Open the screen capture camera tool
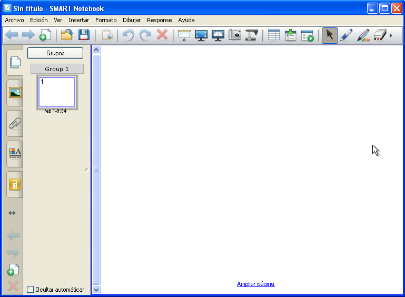 234,35
